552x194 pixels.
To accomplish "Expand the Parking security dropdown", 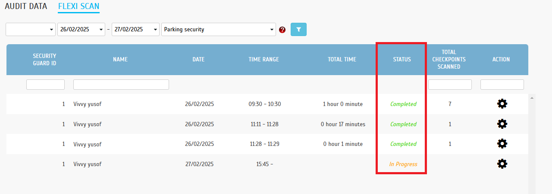I will tap(219, 30).
